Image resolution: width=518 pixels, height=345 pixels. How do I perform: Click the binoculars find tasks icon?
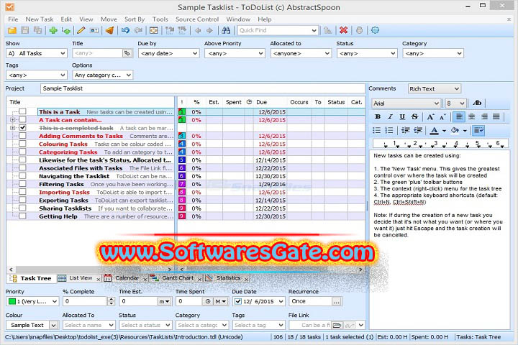(x=226, y=30)
